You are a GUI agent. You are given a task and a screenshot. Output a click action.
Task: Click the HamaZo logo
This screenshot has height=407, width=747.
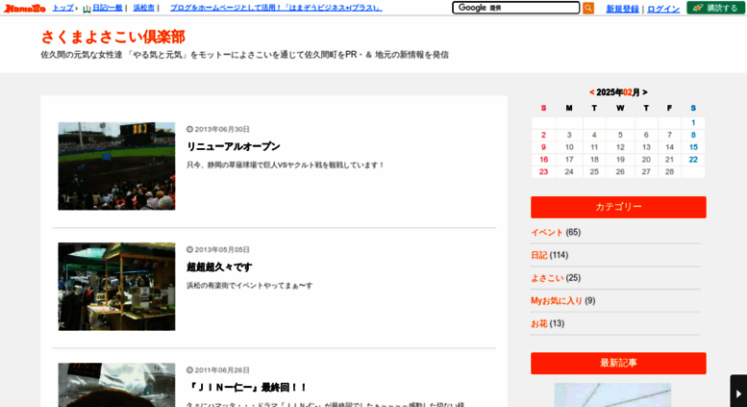point(25,8)
